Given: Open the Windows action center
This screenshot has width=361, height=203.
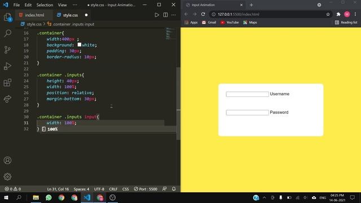Looking at the screenshot, I should coord(352,197).
